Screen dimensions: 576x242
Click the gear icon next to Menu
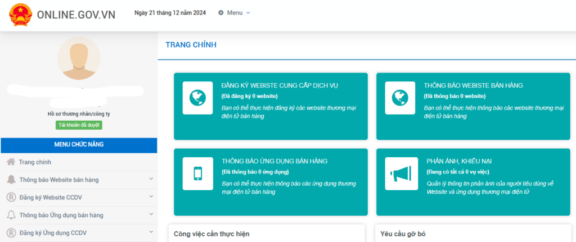(220, 12)
